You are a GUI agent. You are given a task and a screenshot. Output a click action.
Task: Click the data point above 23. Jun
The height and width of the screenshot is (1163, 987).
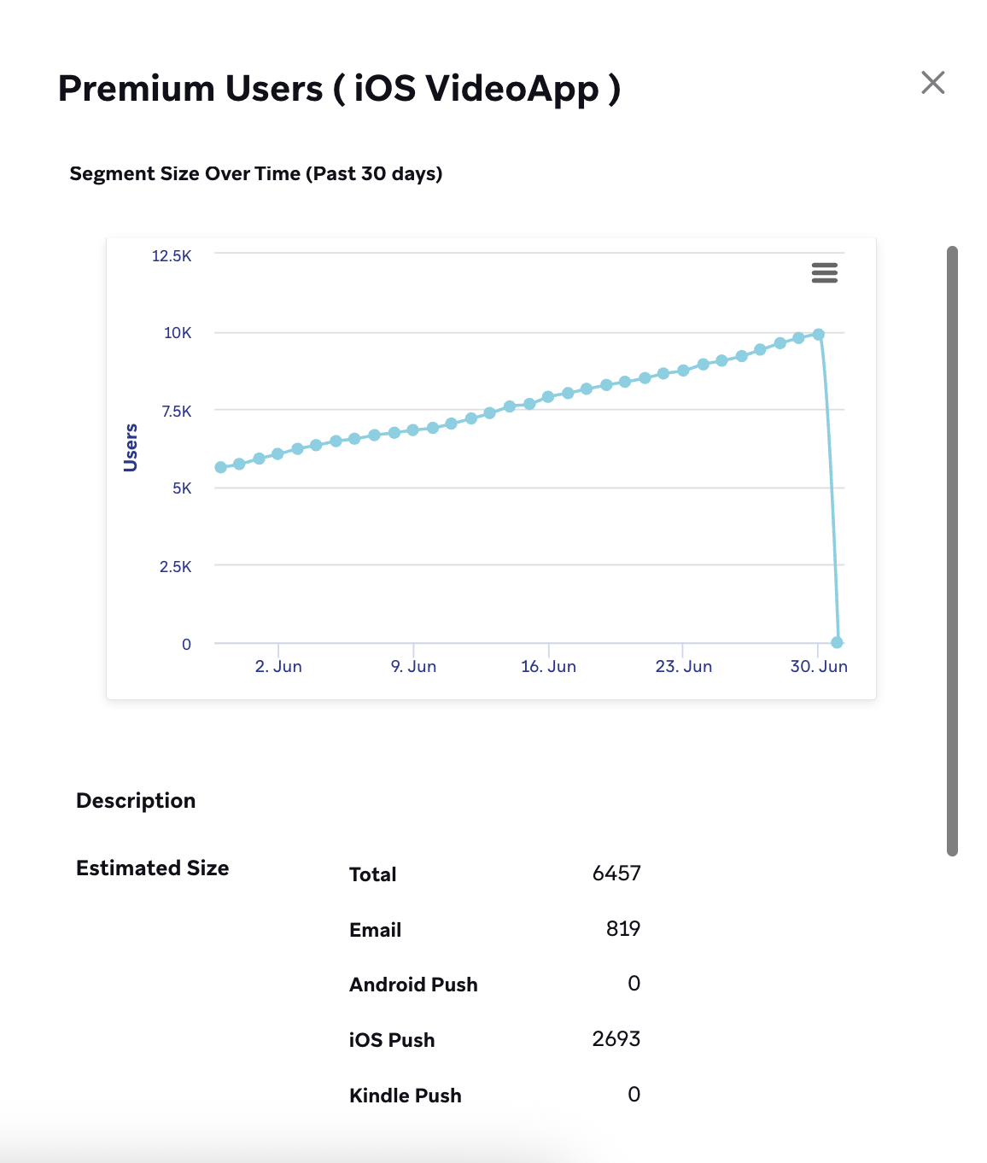click(683, 371)
